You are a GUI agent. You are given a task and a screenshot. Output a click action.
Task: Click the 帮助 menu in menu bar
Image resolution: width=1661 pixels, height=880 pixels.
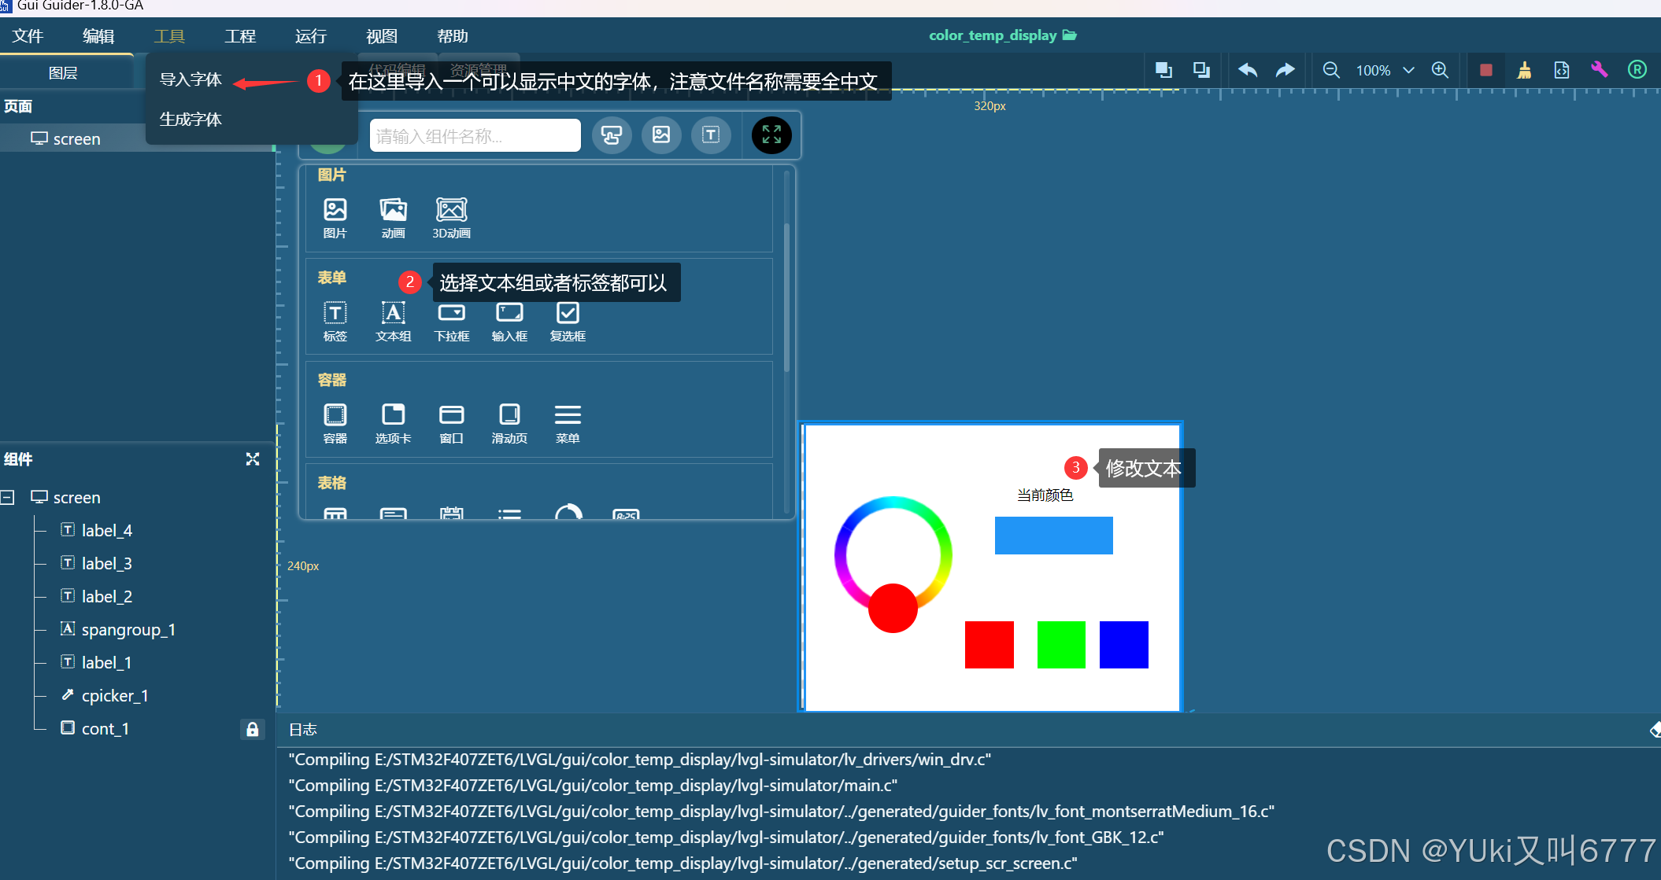click(453, 35)
